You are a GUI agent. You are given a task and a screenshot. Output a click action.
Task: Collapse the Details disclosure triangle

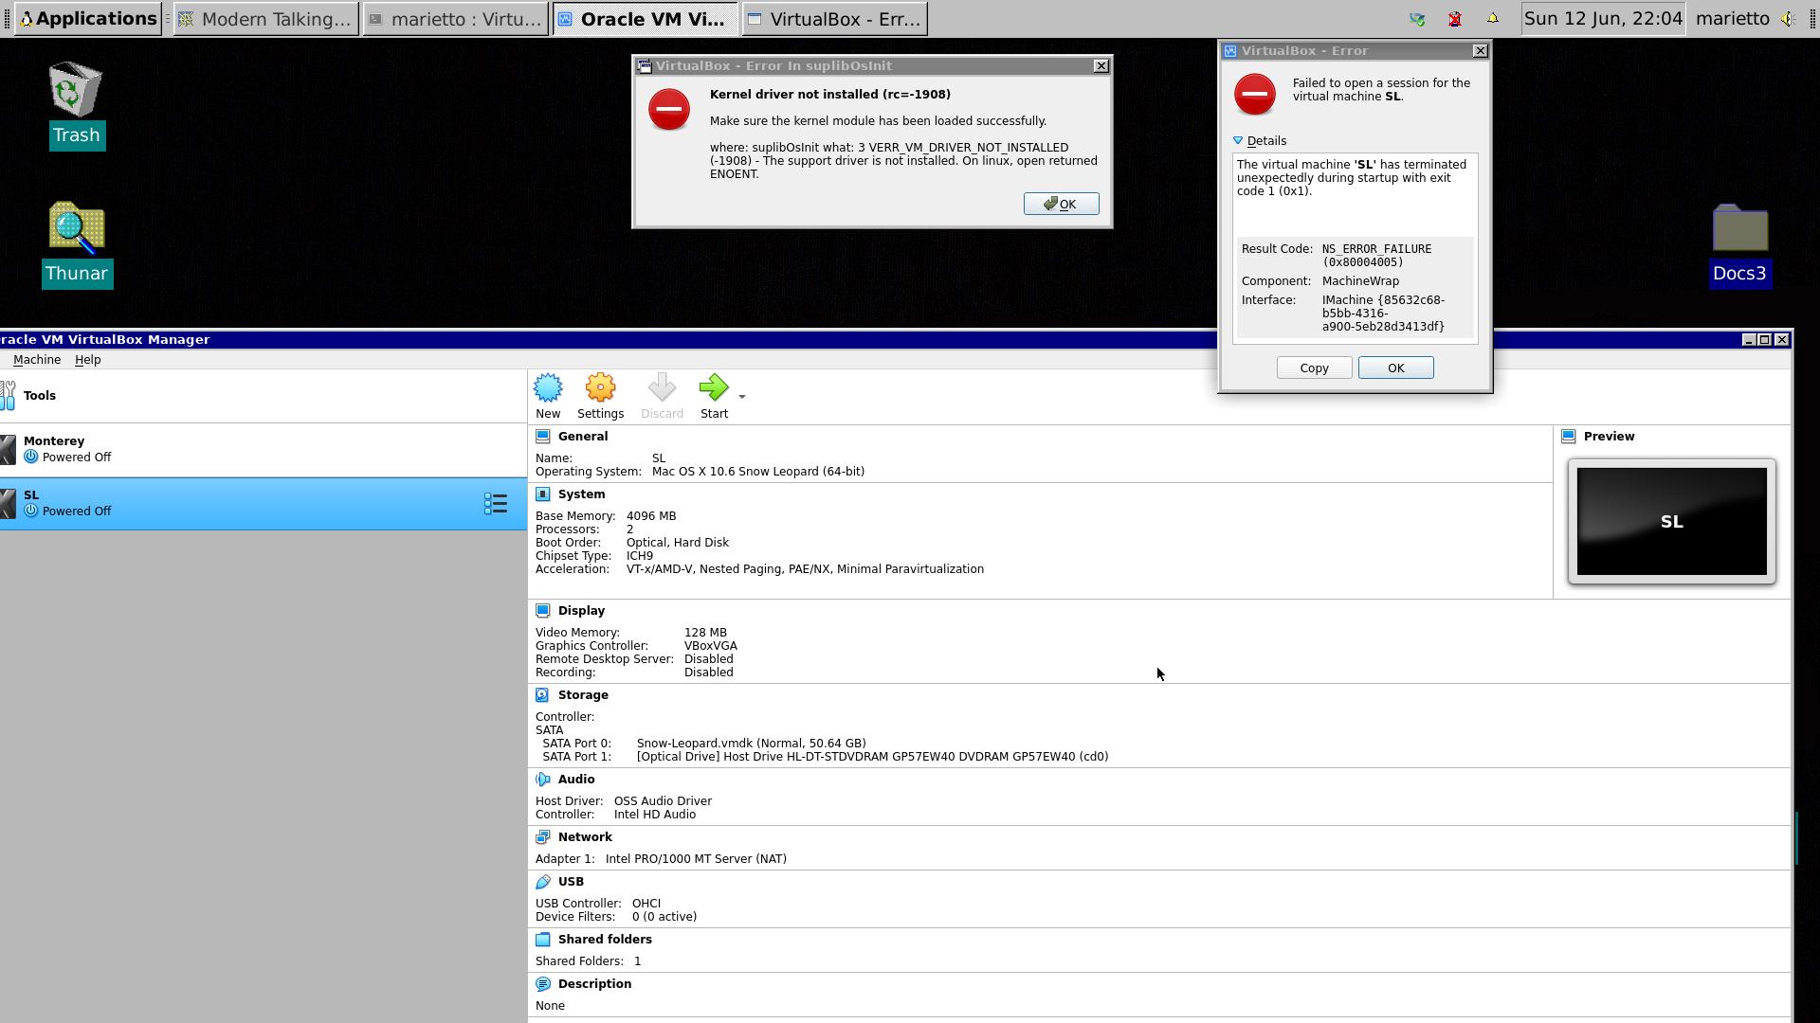pyautogui.click(x=1238, y=140)
